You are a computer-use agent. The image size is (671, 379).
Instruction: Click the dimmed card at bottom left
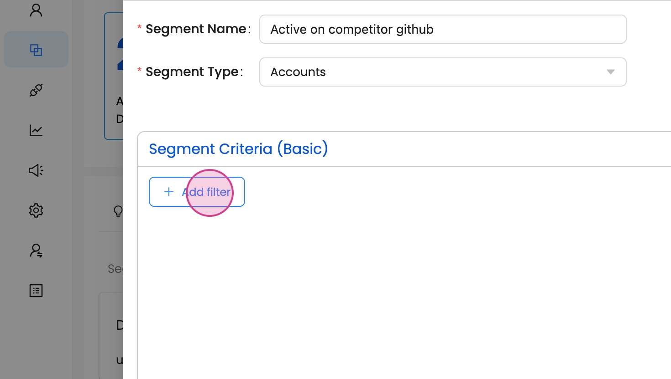click(x=111, y=337)
